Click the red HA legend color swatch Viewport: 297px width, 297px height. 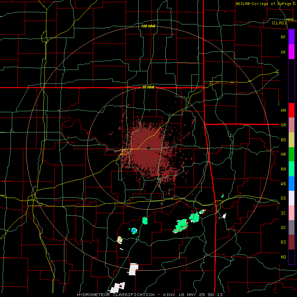[x=291, y=110]
